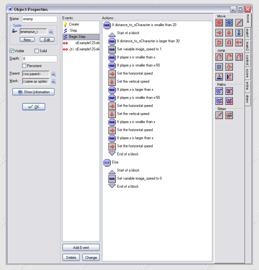Select the Move Fixed action icon

219,23
